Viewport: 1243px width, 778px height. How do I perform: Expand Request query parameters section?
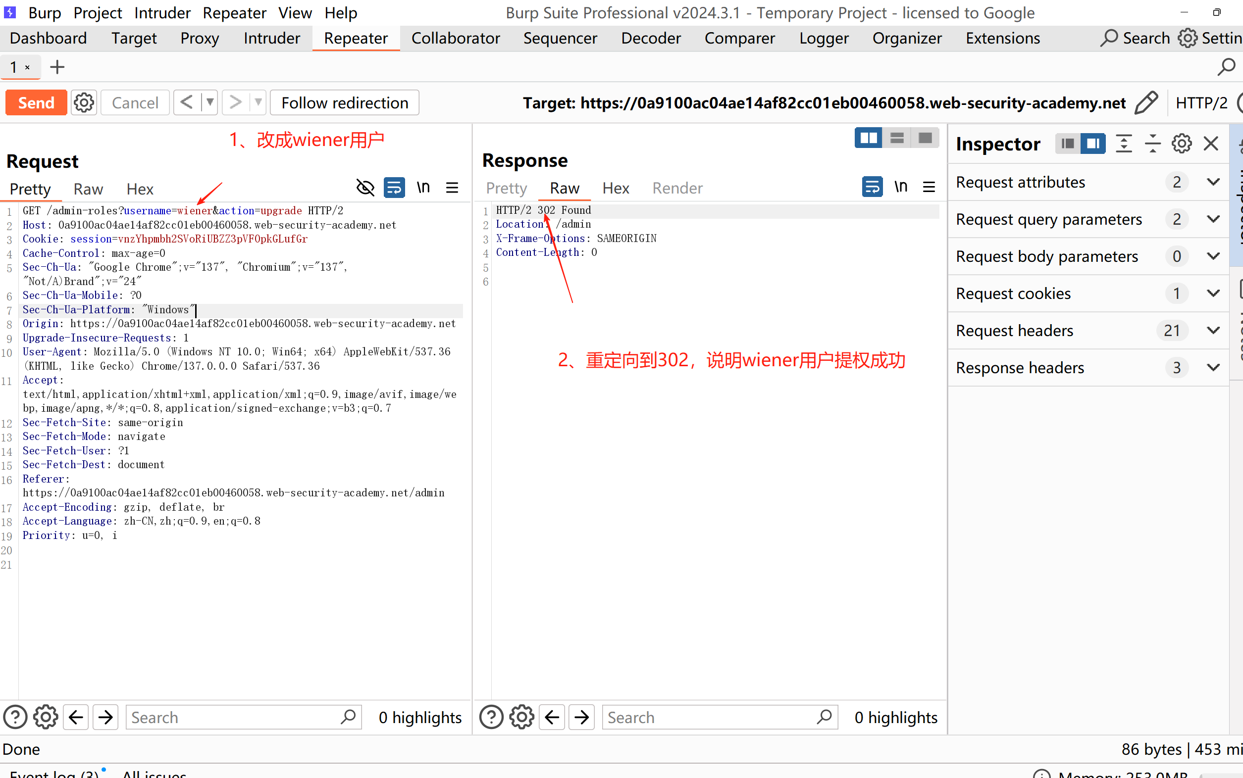[1213, 219]
